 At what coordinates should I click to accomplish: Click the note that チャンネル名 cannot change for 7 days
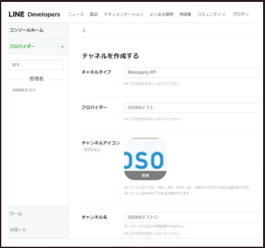coord(154,226)
